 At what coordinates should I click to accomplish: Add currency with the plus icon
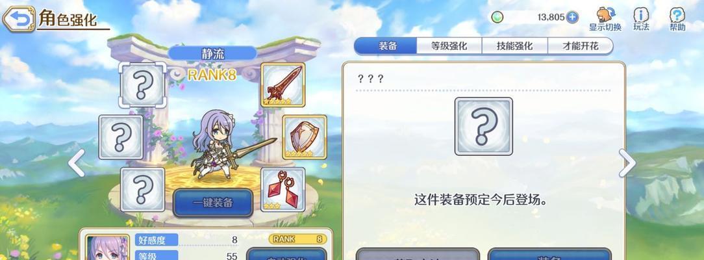(x=572, y=18)
